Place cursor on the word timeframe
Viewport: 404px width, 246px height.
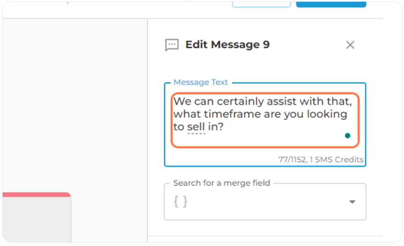pyautogui.click(x=232, y=114)
